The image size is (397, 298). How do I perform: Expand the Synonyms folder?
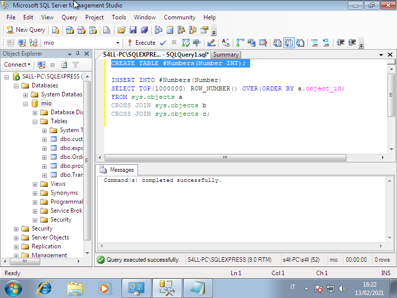[35, 193]
